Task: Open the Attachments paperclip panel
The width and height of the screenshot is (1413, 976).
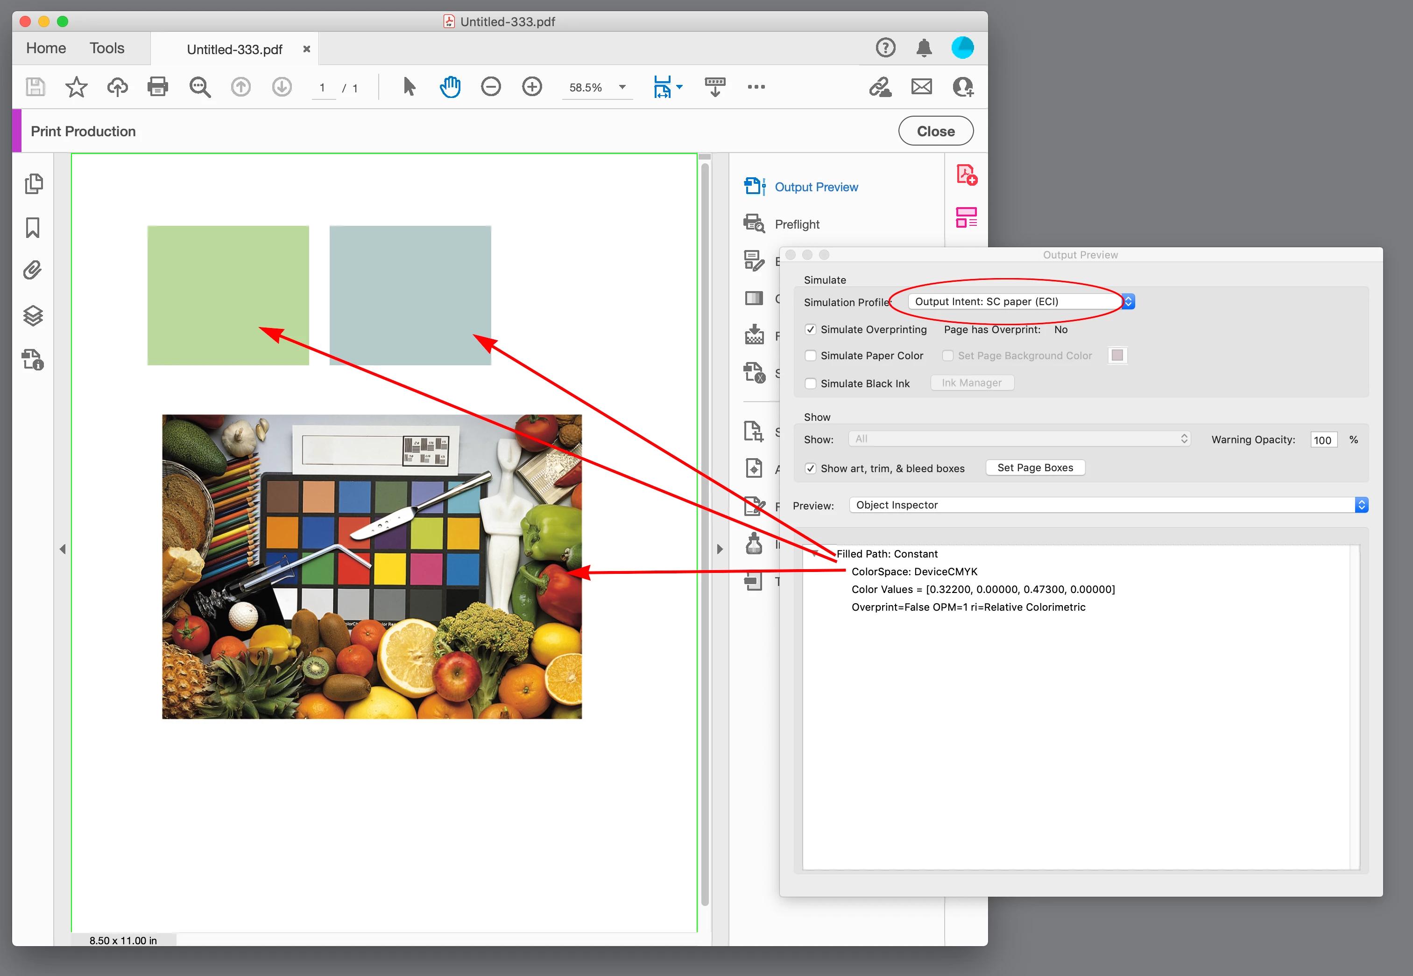Action: click(33, 270)
